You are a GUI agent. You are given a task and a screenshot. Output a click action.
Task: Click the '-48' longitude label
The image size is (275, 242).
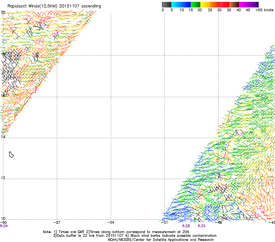pyautogui.click(x=219, y=223)
